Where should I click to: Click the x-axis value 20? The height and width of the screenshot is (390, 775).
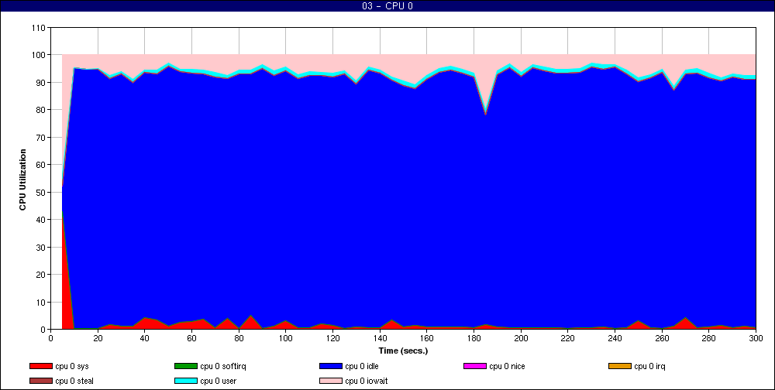[x=98, y=338]
